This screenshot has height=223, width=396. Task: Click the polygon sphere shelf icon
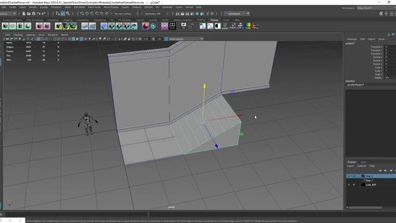click(x=28, y=26)
